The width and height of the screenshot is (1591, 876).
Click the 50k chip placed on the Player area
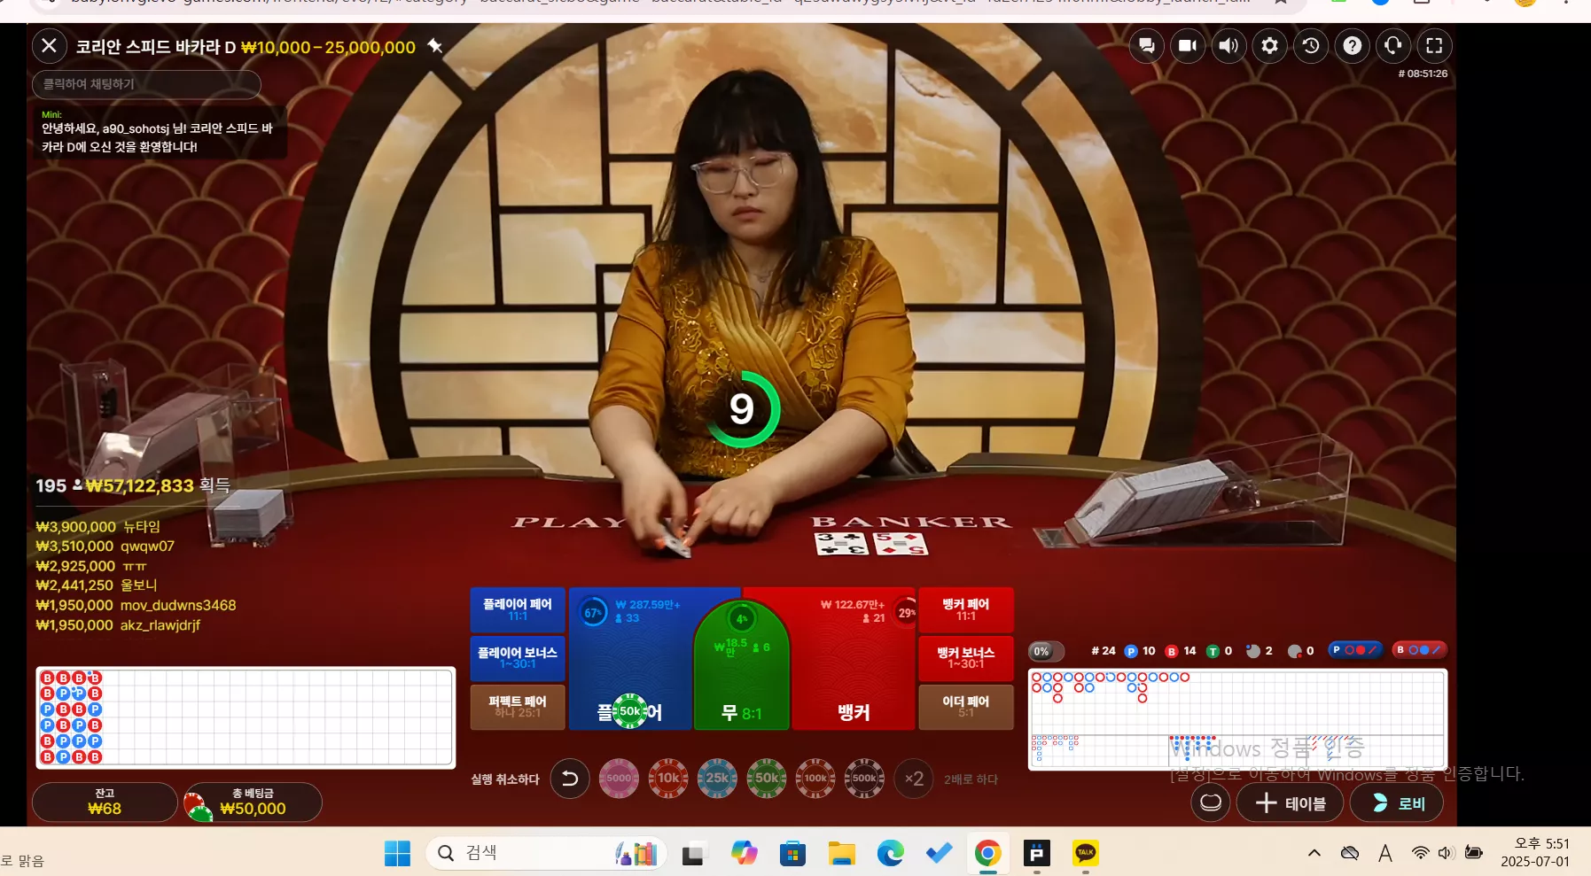[630, 710]
